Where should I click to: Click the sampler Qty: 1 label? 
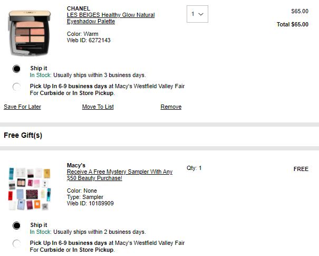coord(194,168)
